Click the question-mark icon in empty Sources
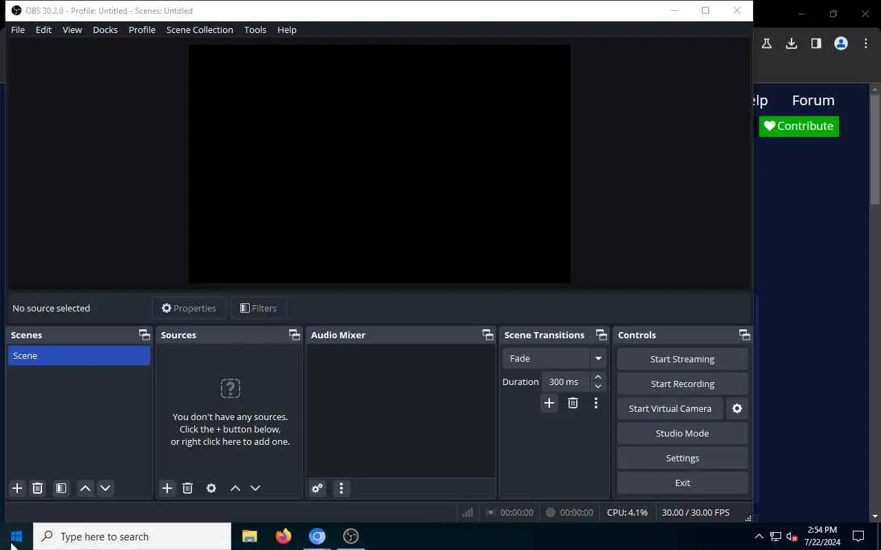The width and height of the screenshot is (881, 550). [x=231, y=388]
